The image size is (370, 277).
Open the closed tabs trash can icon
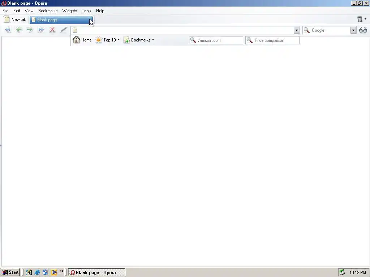point(360,19)
